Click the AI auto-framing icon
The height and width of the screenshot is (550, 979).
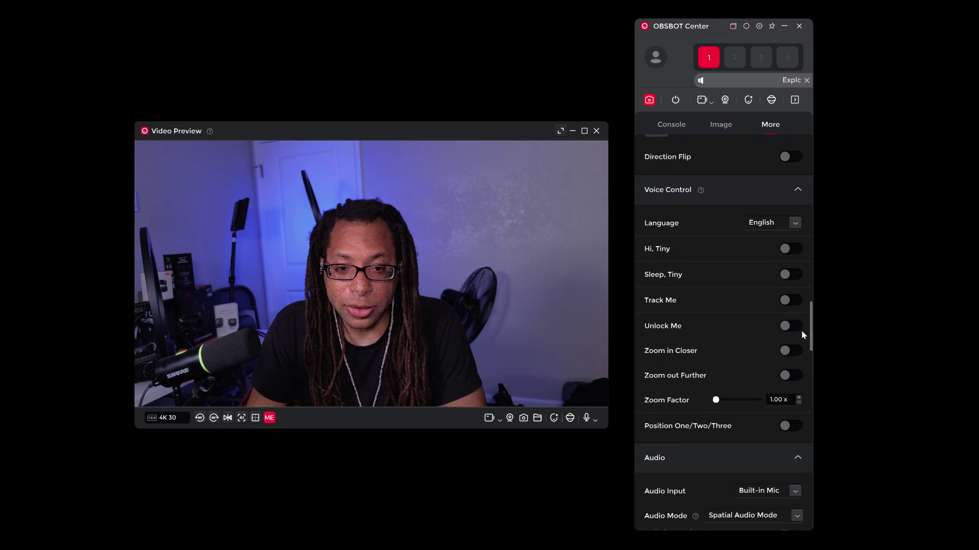point(241,417)
